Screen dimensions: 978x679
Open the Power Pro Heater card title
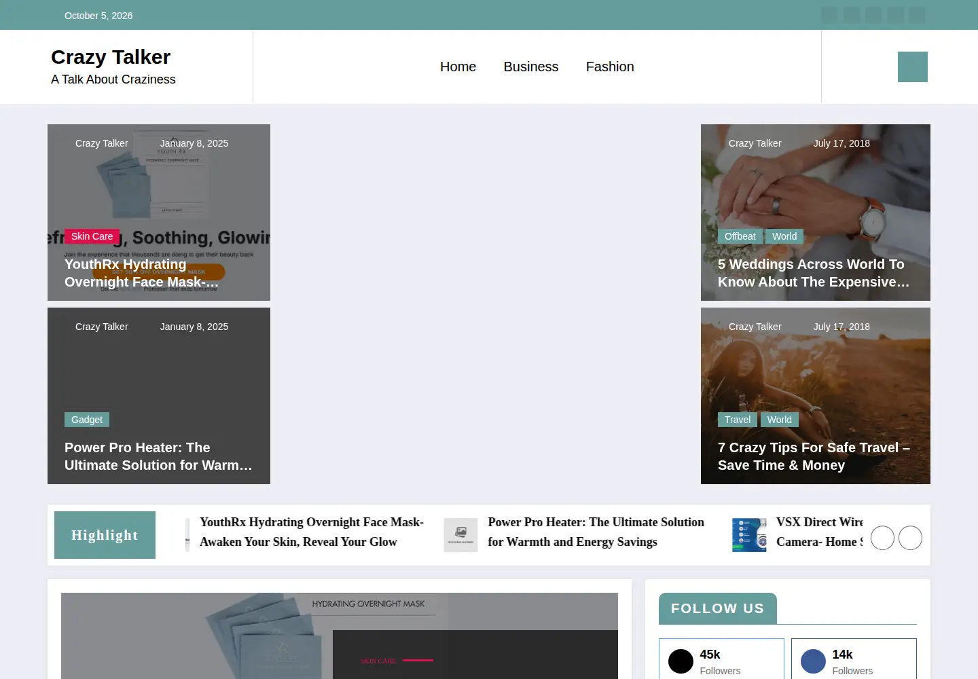click(158, 456)
